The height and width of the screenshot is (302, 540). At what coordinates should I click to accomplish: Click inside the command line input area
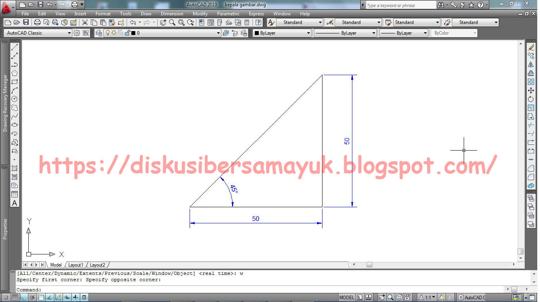click(x=157, y=290)
